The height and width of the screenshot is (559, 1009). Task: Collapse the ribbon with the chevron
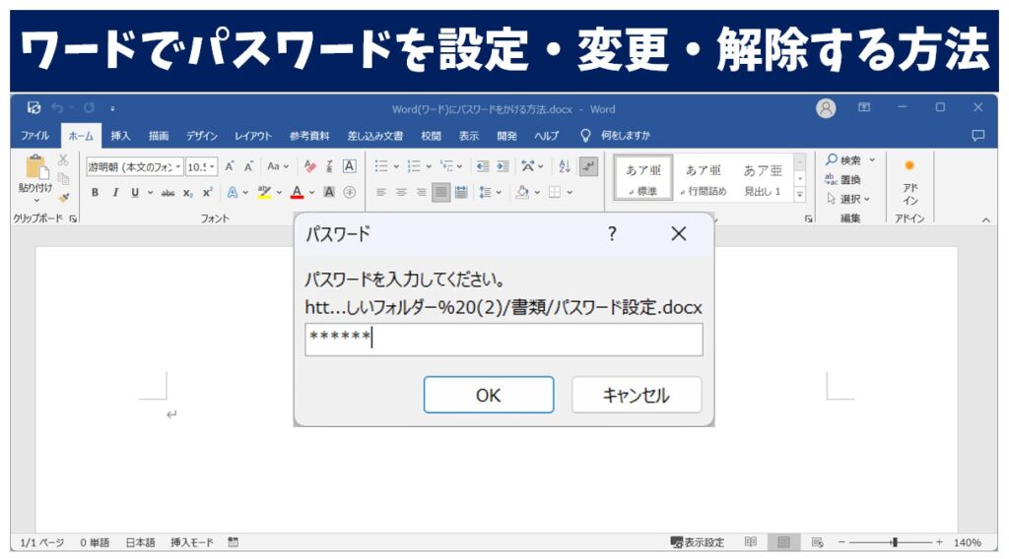(985, 219)
